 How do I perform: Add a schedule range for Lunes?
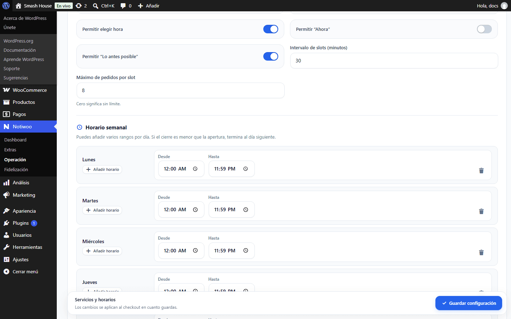pos(102,169)
